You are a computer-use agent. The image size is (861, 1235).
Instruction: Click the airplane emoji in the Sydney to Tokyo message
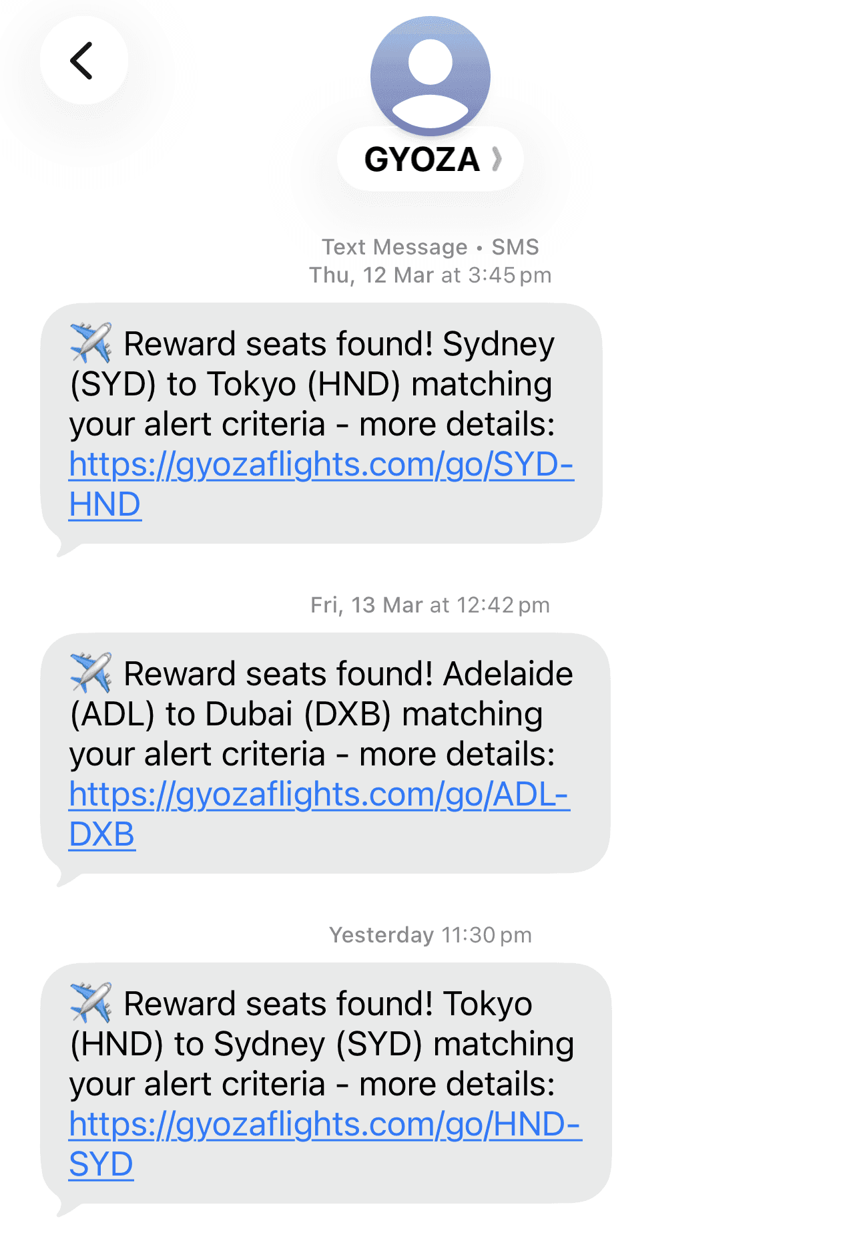coord(91,343)
